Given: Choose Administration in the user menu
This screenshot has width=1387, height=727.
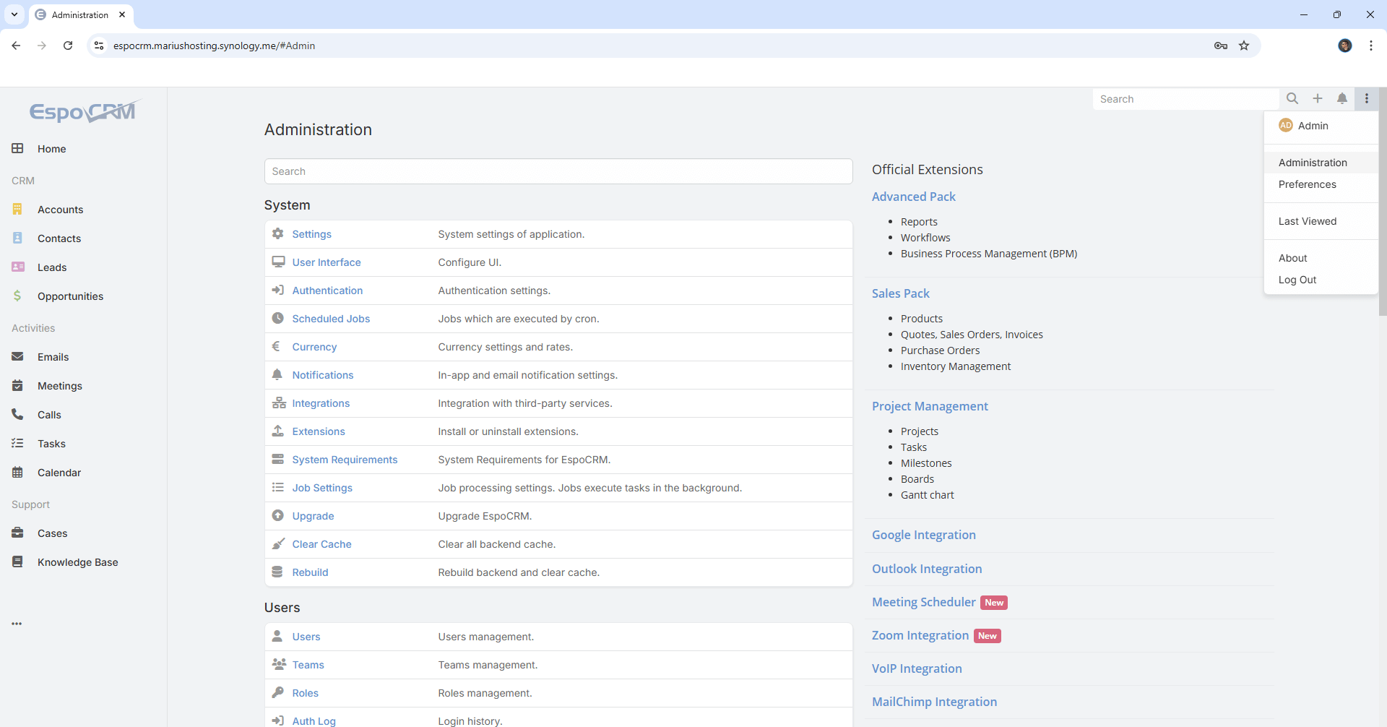Looking at the screenshot, I should [1321, 163].
